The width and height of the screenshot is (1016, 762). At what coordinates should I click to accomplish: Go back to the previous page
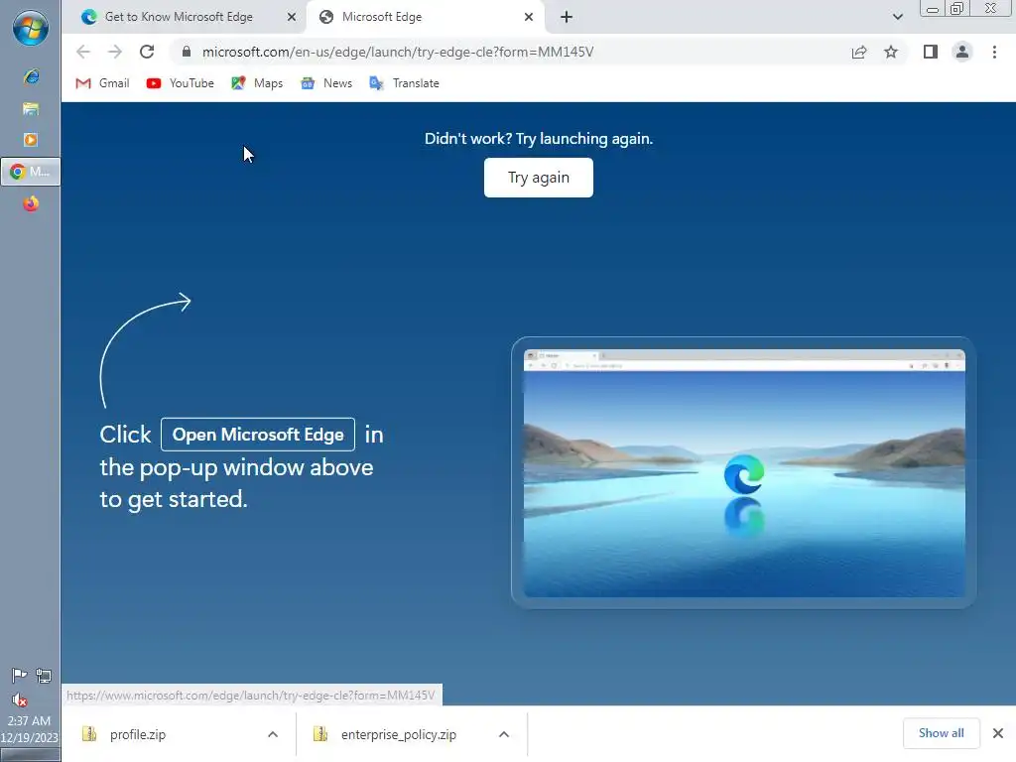pos(83,52)
